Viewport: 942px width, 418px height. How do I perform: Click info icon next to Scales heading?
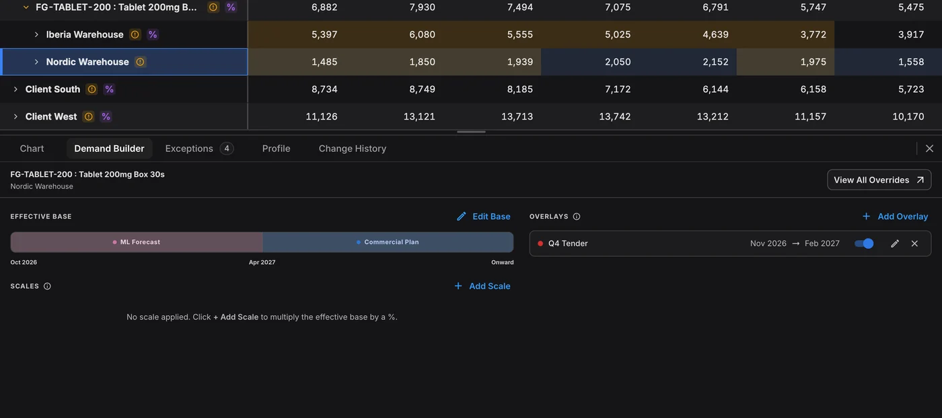(x=47, y=286)
